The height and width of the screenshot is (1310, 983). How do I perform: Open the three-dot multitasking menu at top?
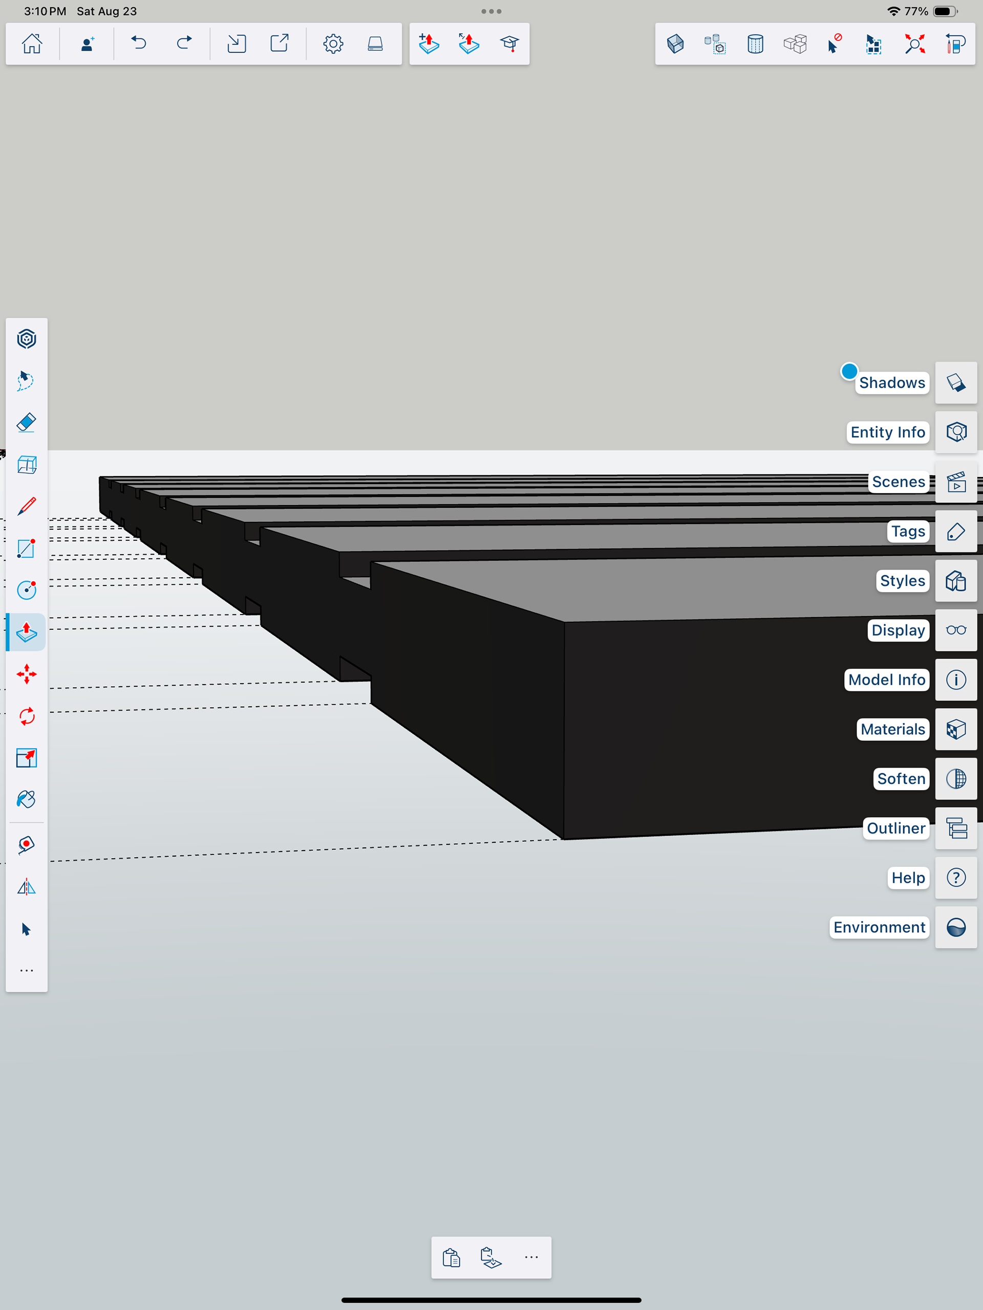click(x=491, y=11)
